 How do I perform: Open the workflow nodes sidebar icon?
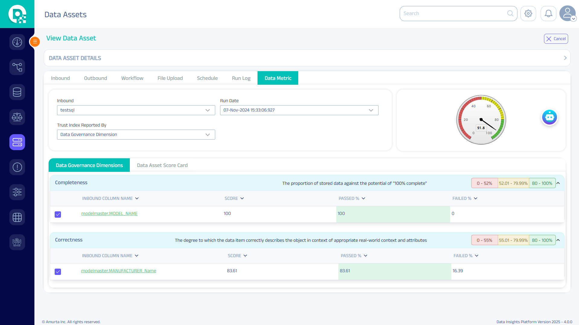tap(17, 67)
